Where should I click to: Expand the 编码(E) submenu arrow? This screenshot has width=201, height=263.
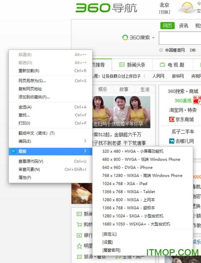(x=85, y=141)
